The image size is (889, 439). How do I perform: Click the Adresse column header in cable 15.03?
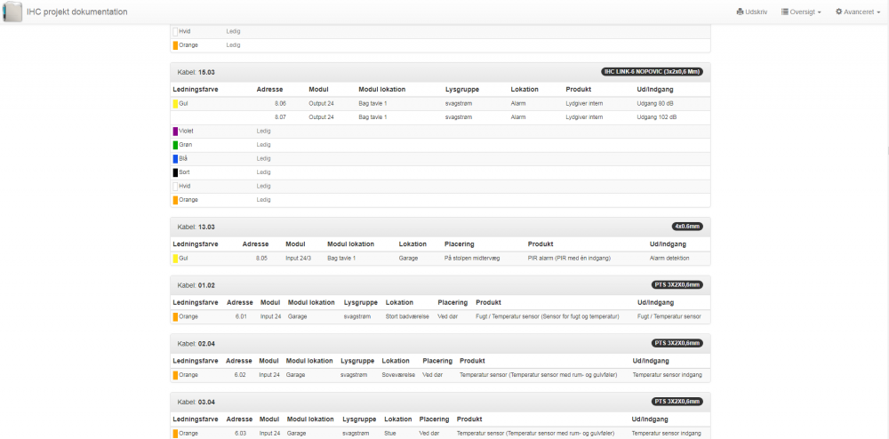click(x=269, y=90)
